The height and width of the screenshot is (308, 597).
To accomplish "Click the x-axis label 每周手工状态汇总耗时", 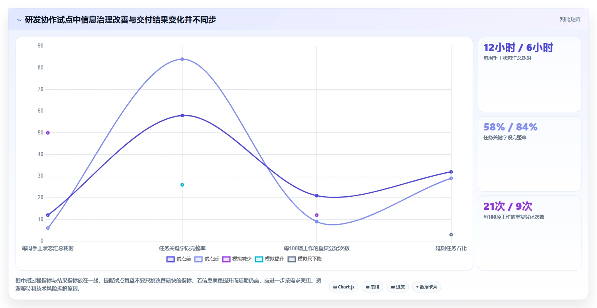I will pos(48,248).
